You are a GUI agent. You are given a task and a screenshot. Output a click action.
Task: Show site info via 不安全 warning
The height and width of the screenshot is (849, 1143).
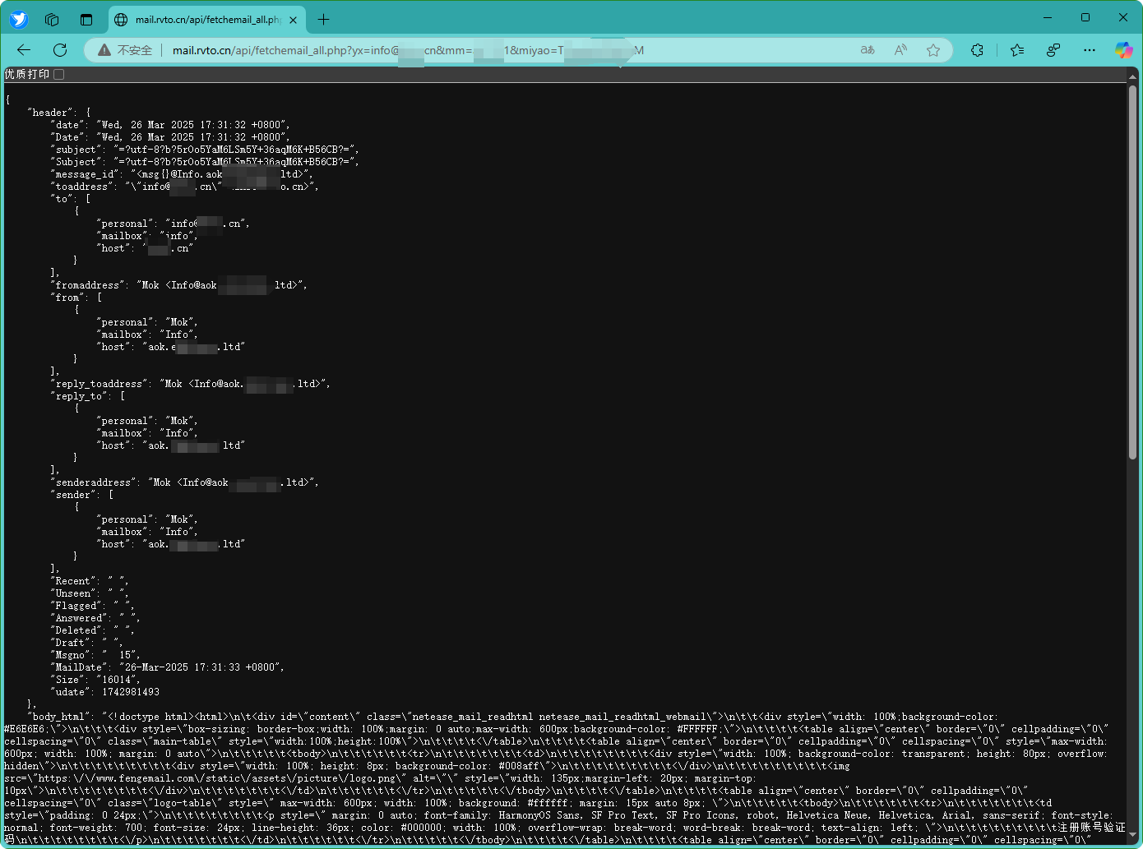(126, 50)
